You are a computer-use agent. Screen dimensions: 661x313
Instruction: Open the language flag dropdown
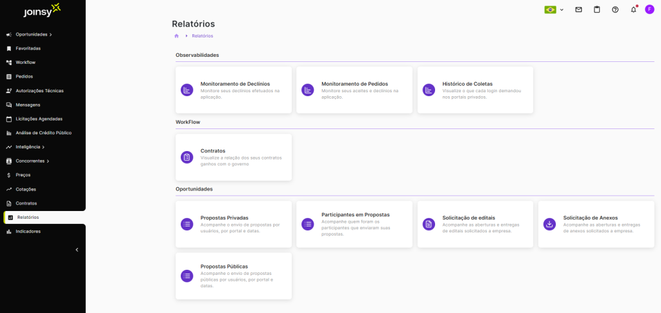tap(554, 10)
